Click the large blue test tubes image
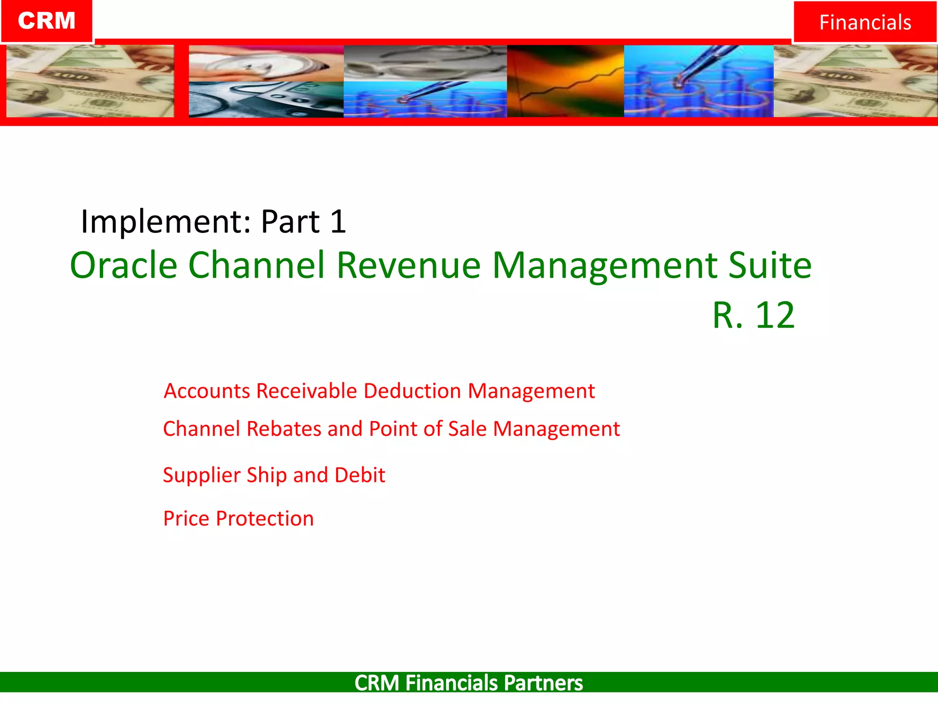Image resolution: width=938 pixels, height=703 pixels. click(698, 81)
